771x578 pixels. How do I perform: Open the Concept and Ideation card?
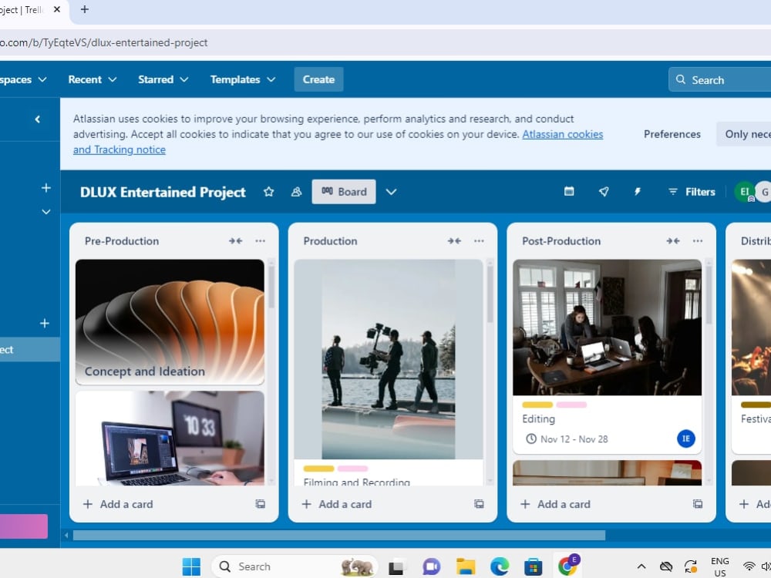coord(170,322)
